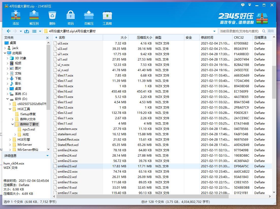Click the file icon of tiles17.wzl
Image resolution: width=280 pixels, height=209 pixels.
pyautogui.click(x=55, y=81)
